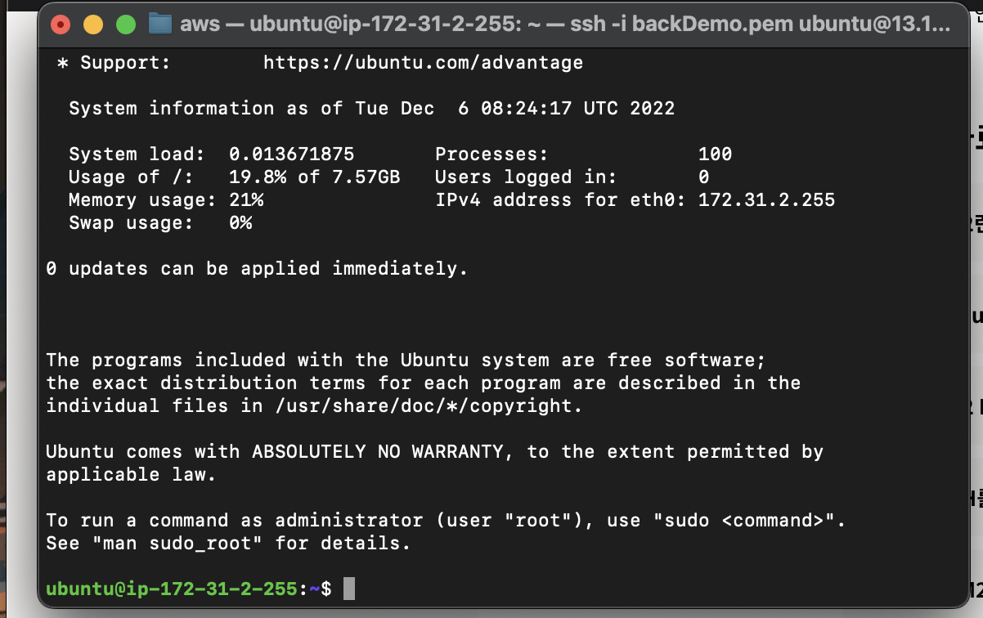Click the System load value 0.013671875
Viewport: 983px width, 618px height.
tap(291, 154)
